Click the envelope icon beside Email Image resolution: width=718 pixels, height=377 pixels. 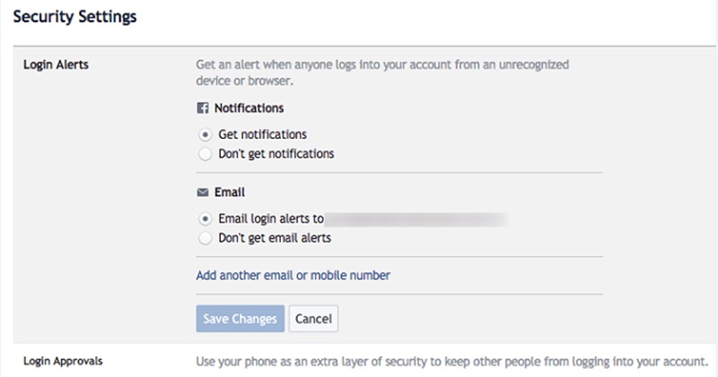point(203,193)
